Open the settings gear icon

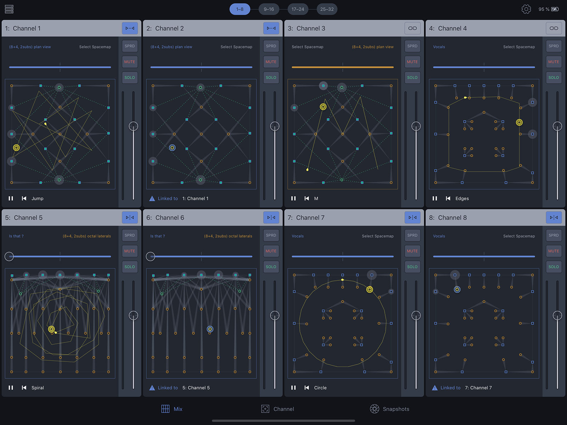526,9
